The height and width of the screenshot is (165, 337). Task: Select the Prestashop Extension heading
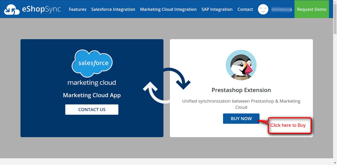tap(241, 90)
